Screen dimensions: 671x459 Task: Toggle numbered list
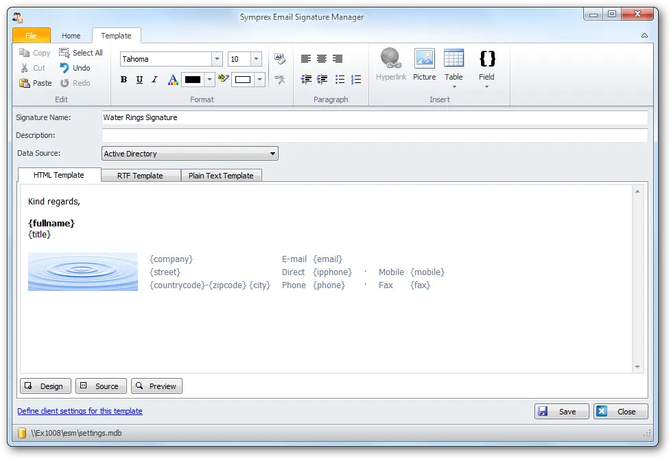tap(356, 79)
